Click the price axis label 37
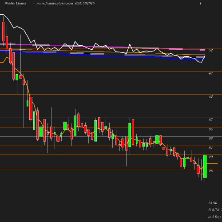 click(x=210, y=120)
